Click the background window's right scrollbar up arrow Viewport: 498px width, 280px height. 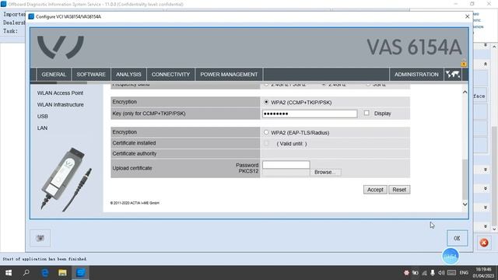click(494, 47)
